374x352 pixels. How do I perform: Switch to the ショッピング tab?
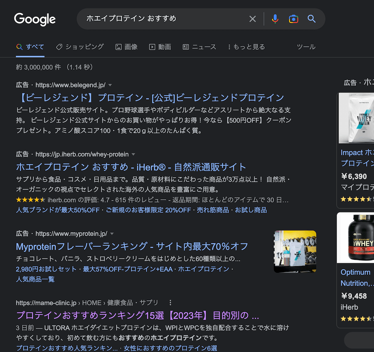point(80,47)
